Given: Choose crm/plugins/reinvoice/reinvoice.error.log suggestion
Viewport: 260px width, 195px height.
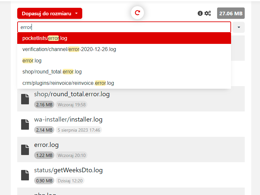Looking at the screenshot, I should click(68, 83).
